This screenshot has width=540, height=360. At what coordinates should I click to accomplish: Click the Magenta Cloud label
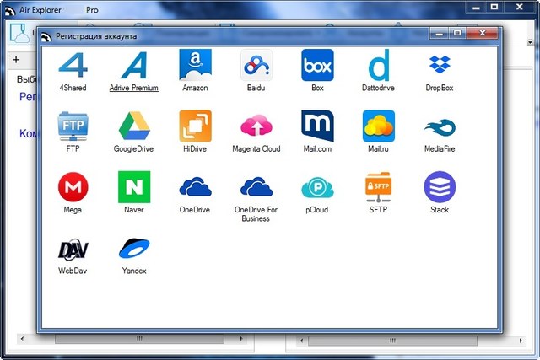coord(256,148)
